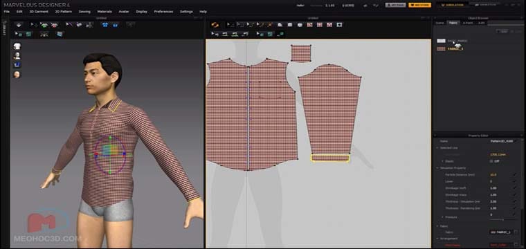Click the orange Sync icon in 2D toolbar
The height and width of the screenshot is (249, 526).
pos(215,25)
